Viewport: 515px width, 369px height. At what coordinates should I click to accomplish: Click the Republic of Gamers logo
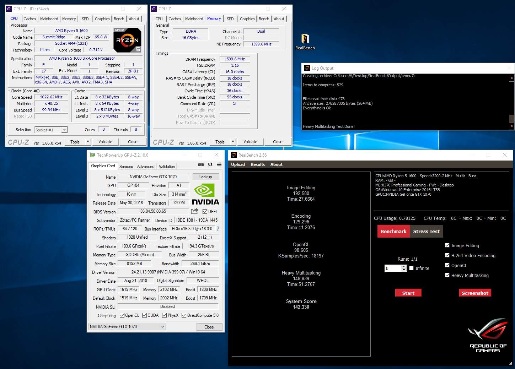click(488, 335)
